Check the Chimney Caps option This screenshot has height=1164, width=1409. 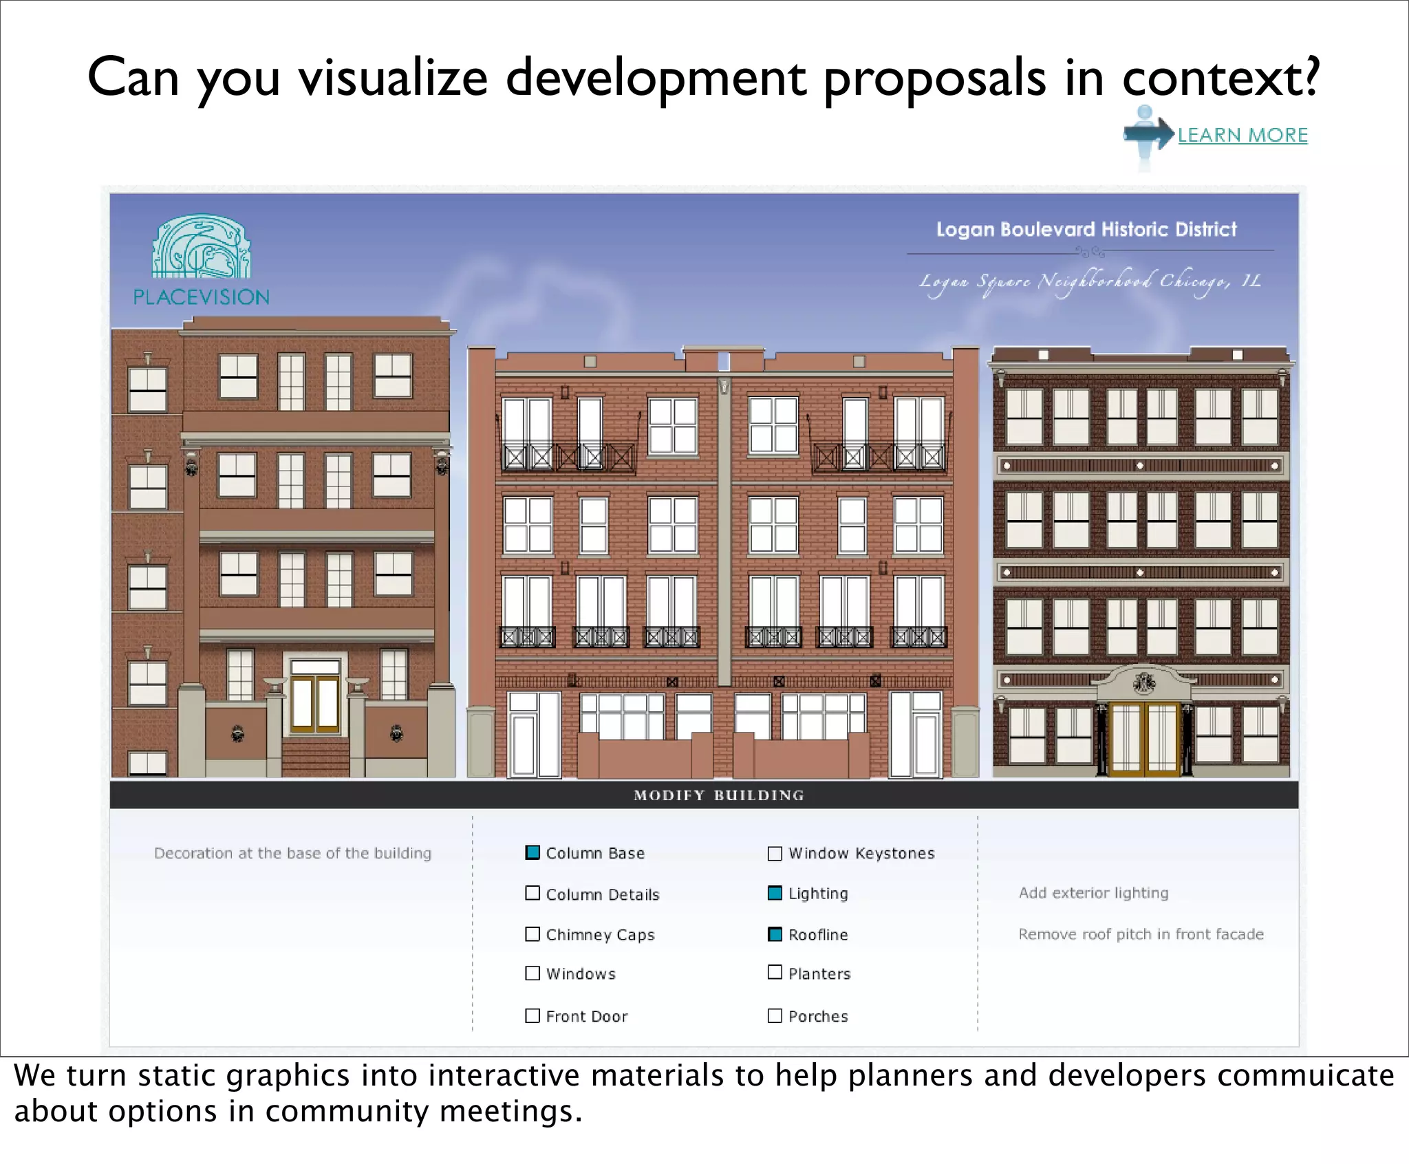tap(533, 934)
